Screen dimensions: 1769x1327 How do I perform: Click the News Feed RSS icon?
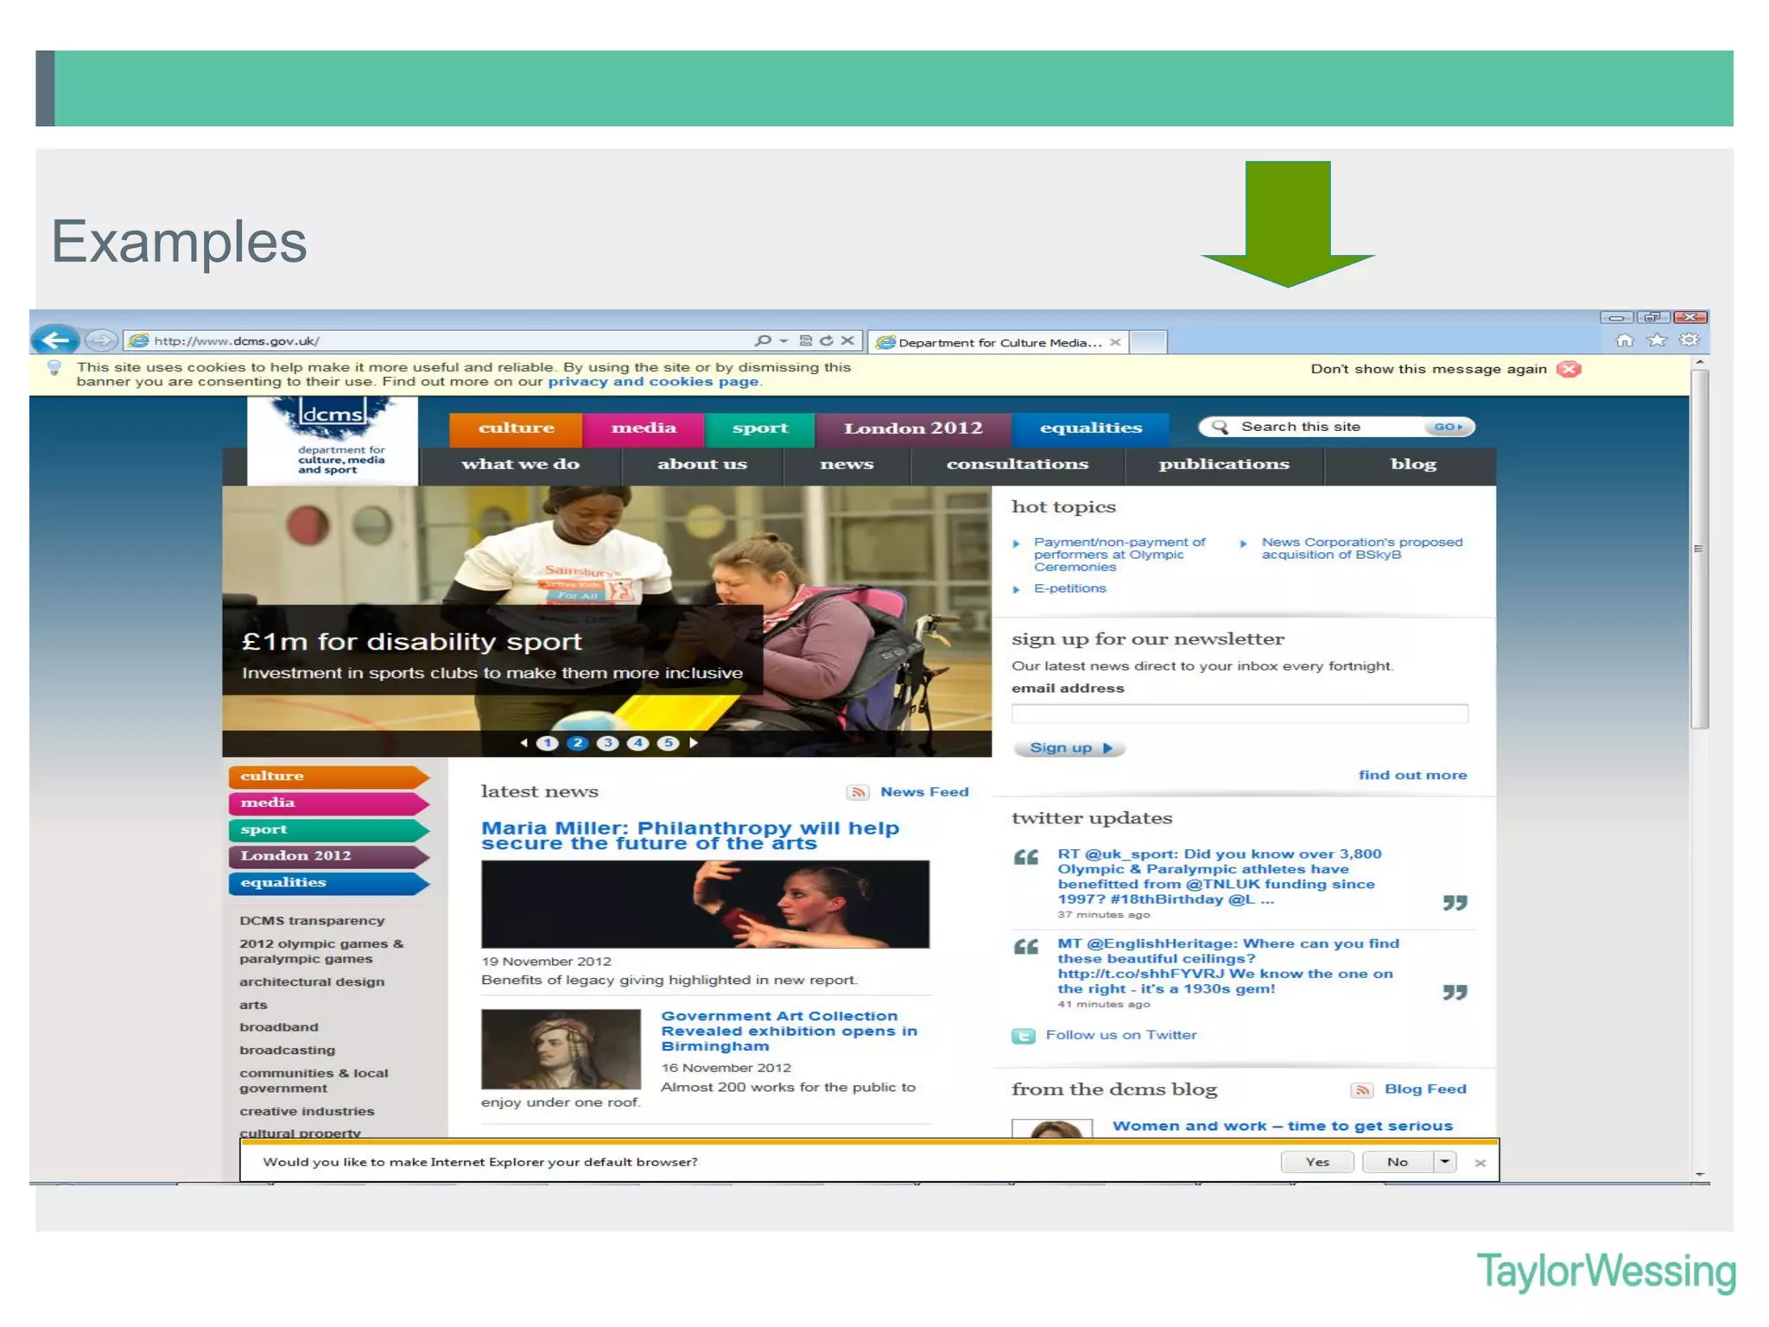tap(858, 792)
